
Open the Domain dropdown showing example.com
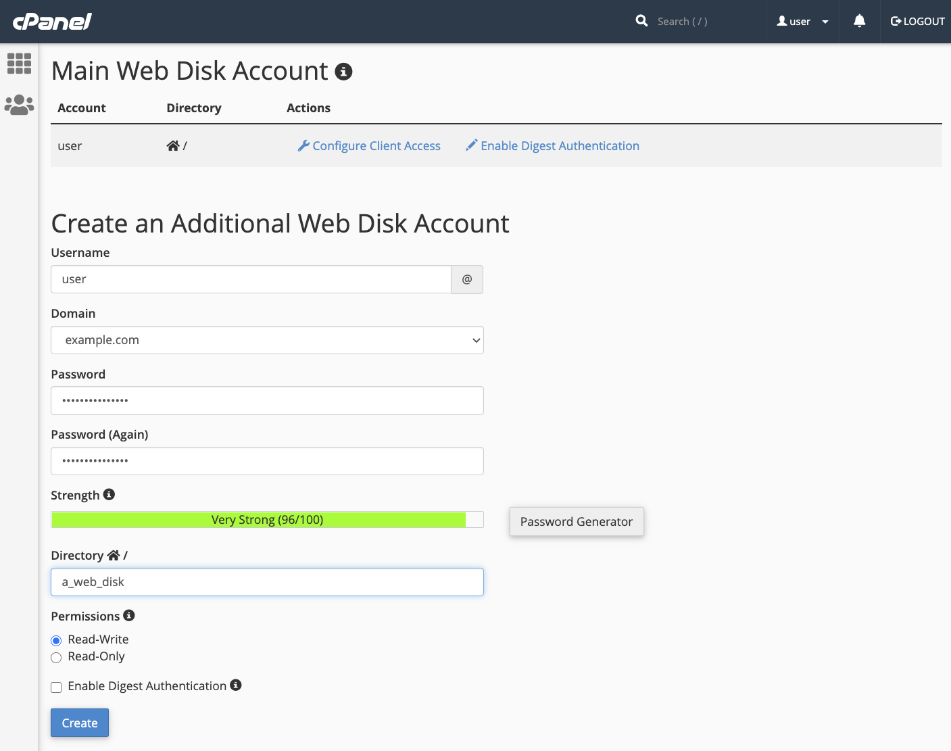[x=267, y=340]
